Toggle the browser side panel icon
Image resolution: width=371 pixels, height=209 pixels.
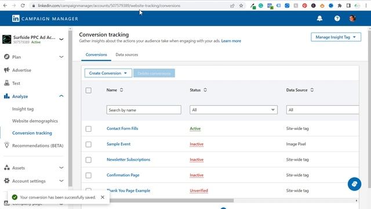pyautogui.click(x=348, y=6)
